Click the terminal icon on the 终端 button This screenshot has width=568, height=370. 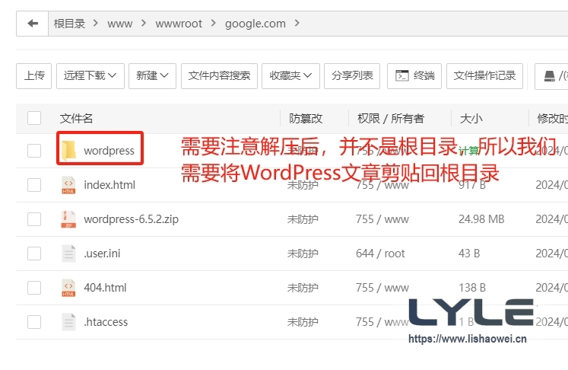point(402,75)
